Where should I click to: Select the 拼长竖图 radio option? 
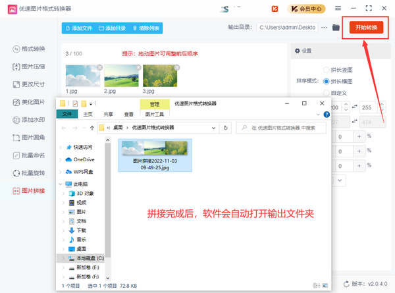point(327,70)
